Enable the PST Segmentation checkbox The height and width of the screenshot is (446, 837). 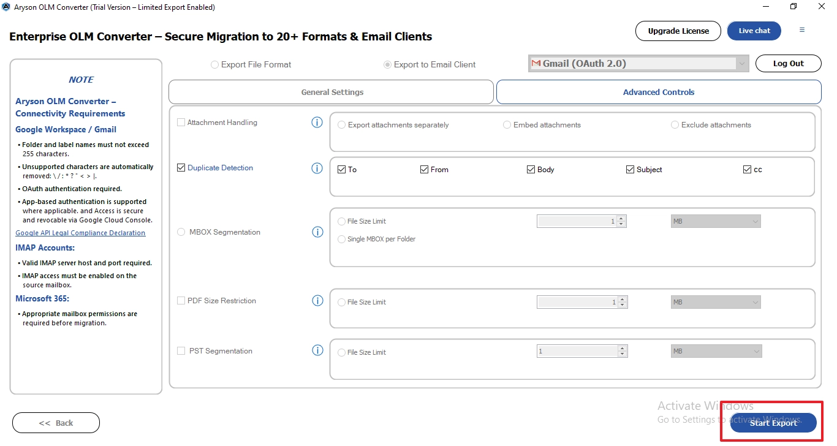pyautogui.click(x=181, y=351)
